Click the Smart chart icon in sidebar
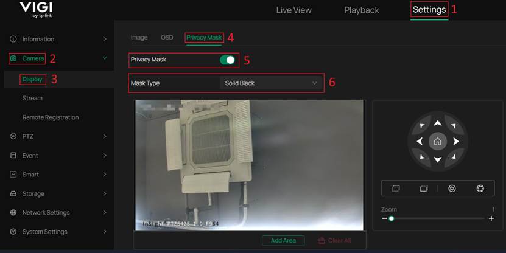 pos(13,175)
